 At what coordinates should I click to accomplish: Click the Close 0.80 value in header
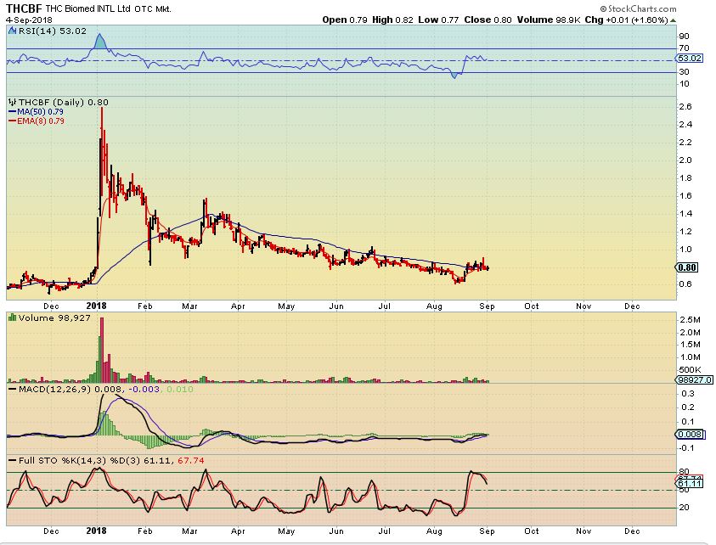[488, 20]
